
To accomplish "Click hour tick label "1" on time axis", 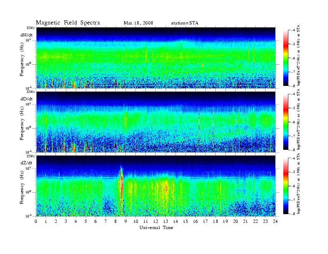I will pos(46,221).
